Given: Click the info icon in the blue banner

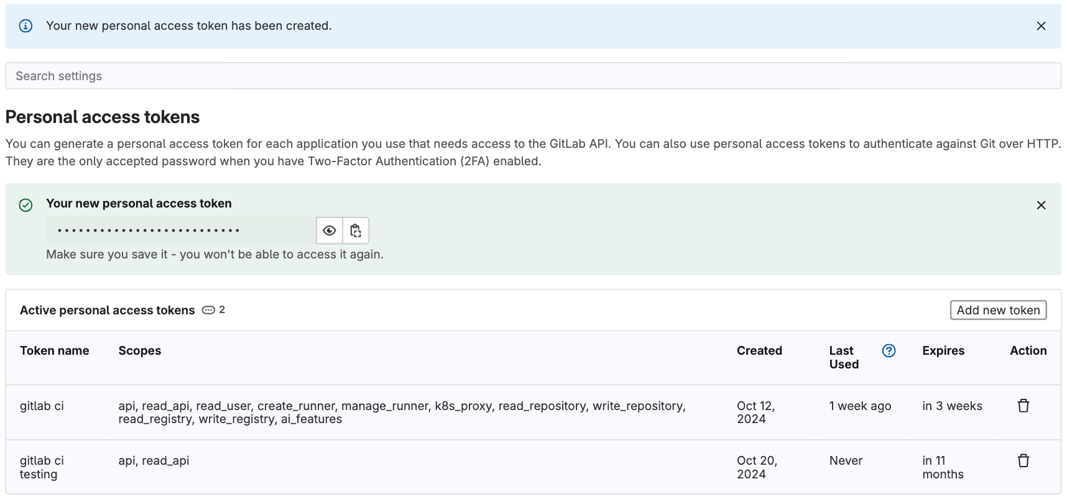Looking at the screenshot, I should coord(25,26).
